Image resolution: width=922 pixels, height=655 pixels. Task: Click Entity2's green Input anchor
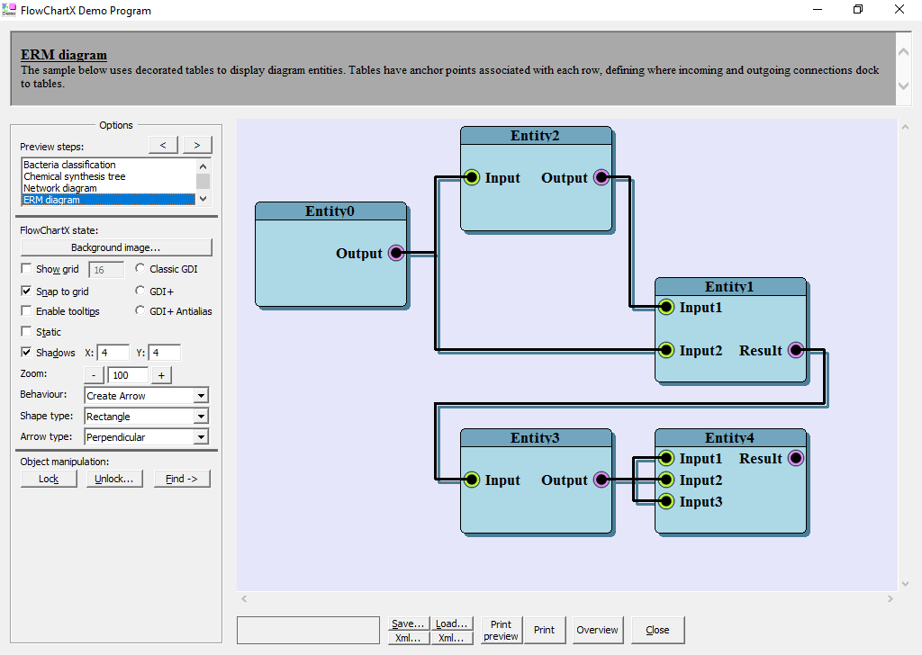[x=471, y=178]
